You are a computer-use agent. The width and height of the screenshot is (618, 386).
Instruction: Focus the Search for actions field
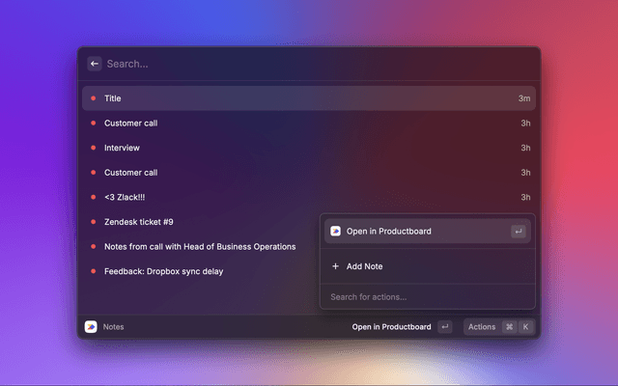click(x=425, y=296)
